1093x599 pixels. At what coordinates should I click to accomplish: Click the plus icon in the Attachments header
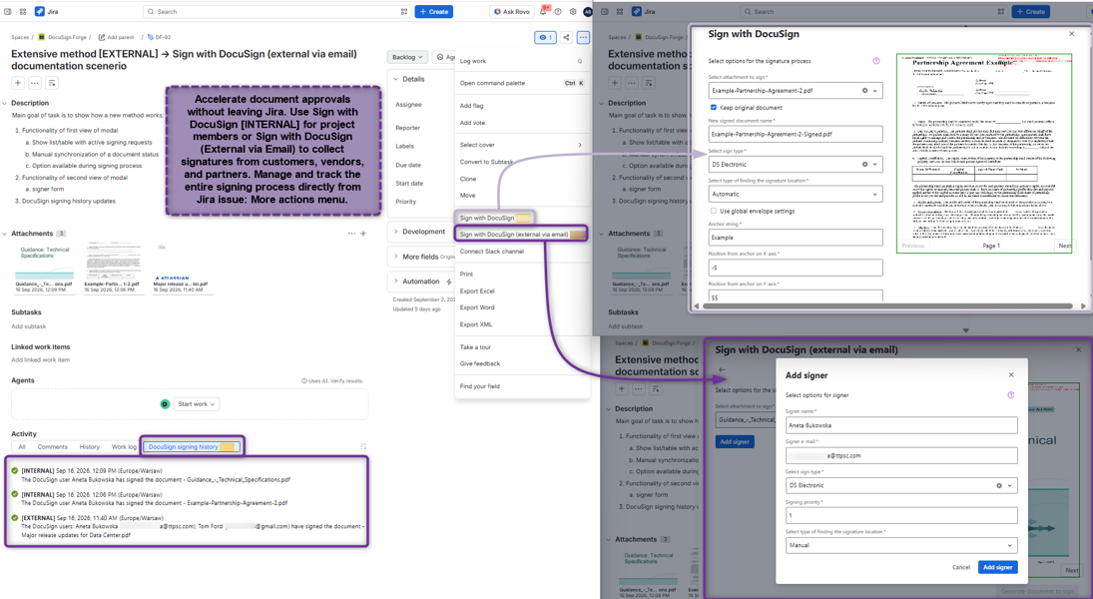[x=363, y=234]
